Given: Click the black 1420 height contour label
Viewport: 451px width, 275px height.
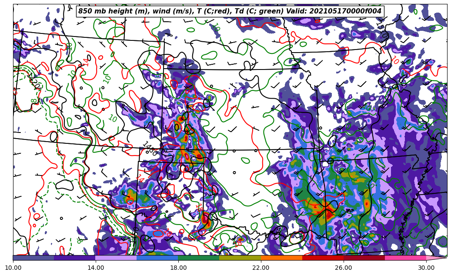Looking at the screenshot, I should pos(34,81).
